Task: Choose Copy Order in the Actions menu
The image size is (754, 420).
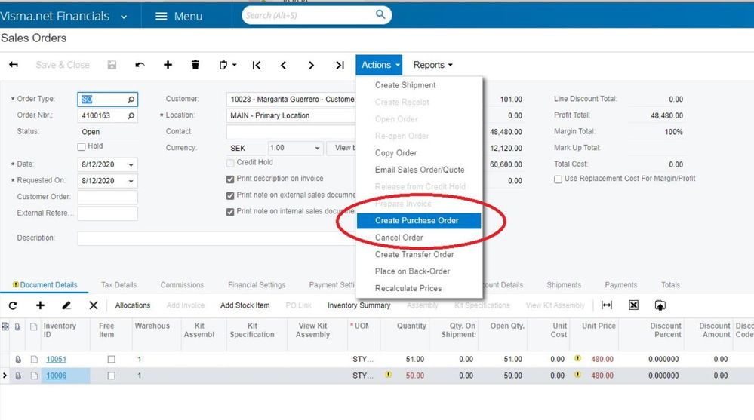Action: [395, 153]
